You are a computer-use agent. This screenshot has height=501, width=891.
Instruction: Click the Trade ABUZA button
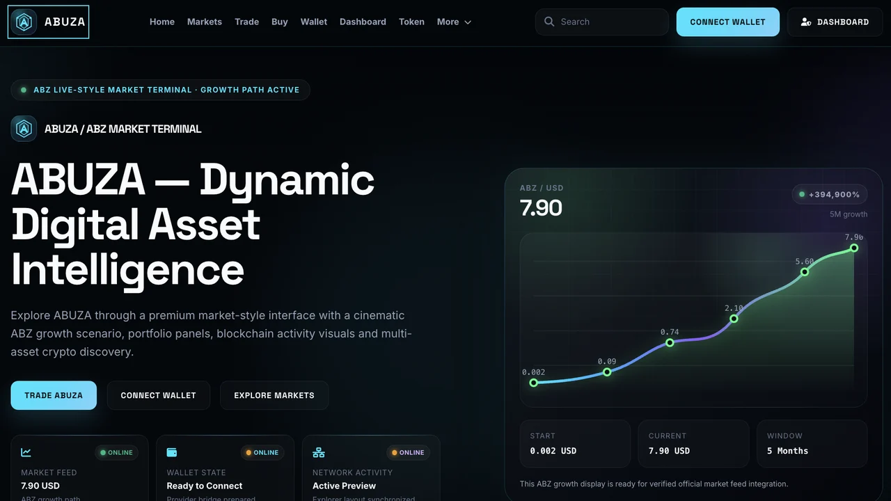[54, 395]
